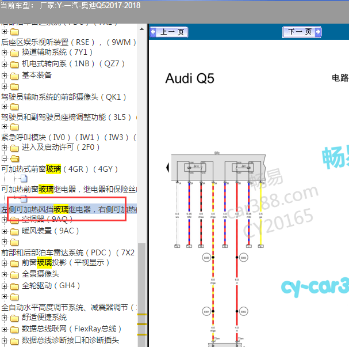Click folder icon of 暖风装置 (9AC)

click(14, 232)
